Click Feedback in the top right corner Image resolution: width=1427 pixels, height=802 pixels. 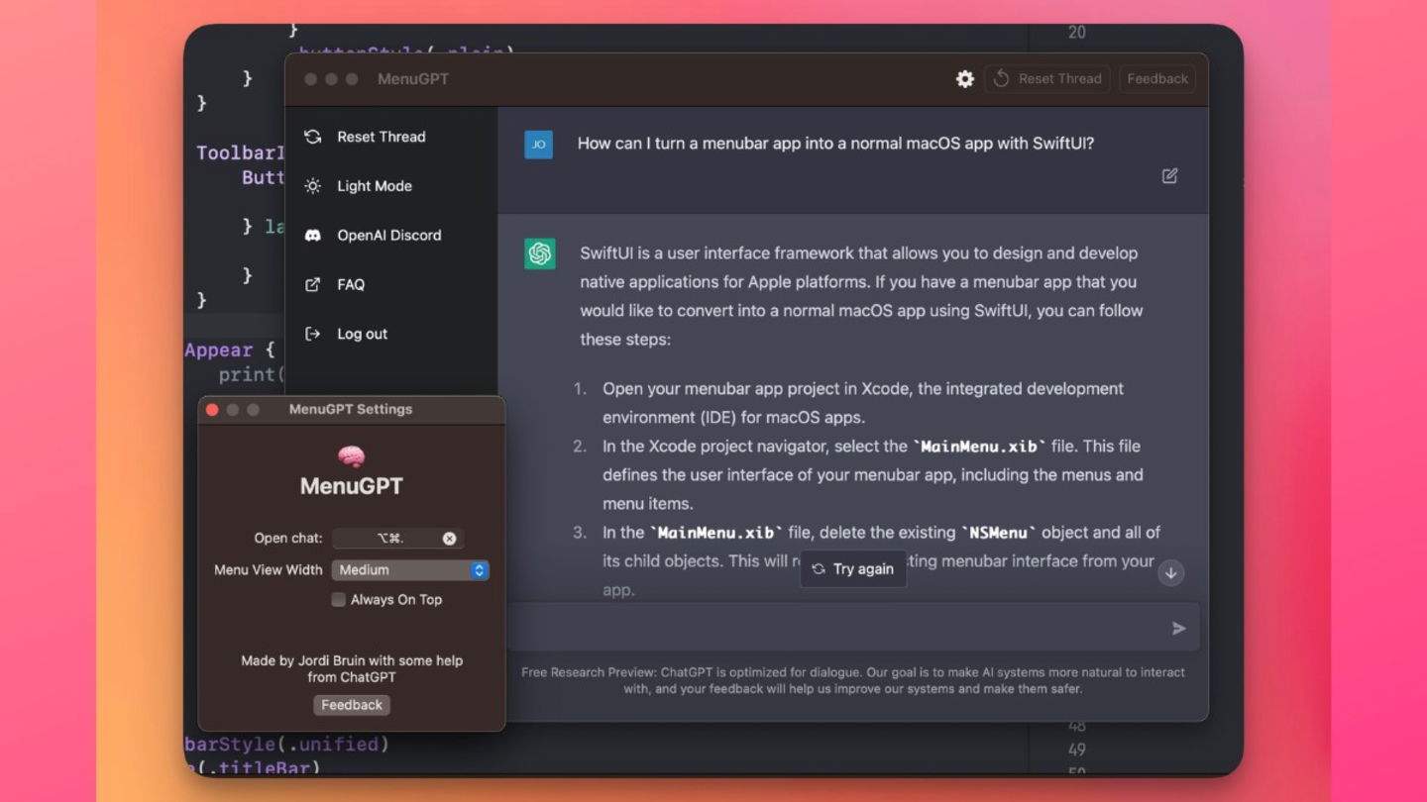coord(1156,78)
